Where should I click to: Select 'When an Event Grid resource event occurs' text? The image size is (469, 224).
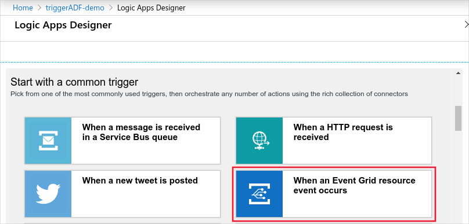pyautogui.click(x=354, y=185)
